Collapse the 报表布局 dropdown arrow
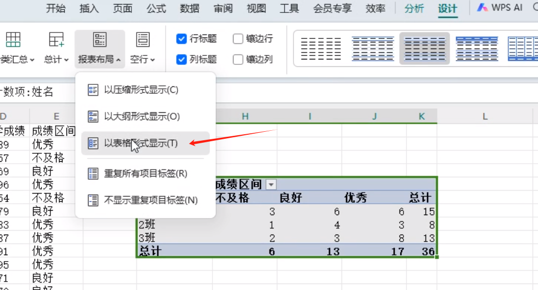Viewport: 538px width, 290px height. pos(118,60)
